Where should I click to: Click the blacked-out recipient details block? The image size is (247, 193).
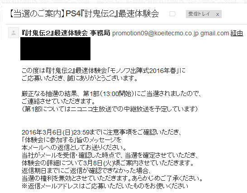point(55,48)
